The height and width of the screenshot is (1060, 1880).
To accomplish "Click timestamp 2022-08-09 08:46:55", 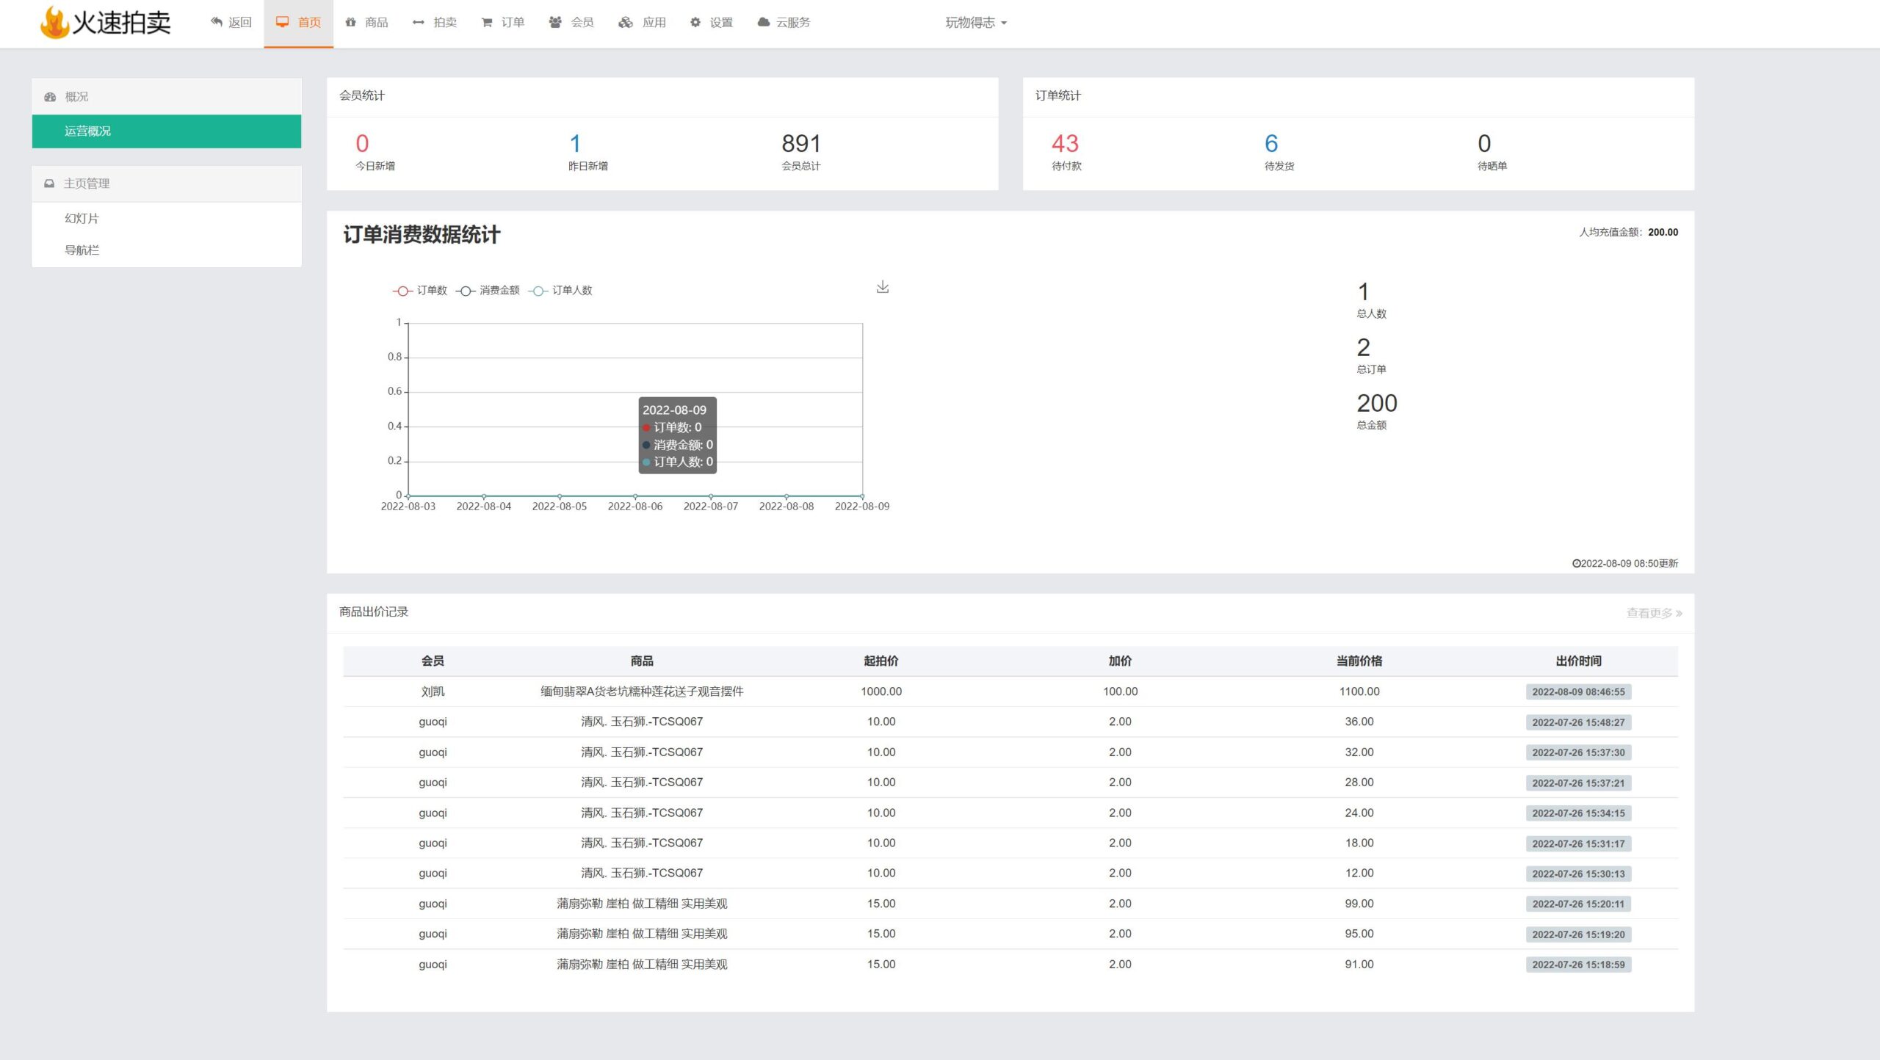I will [x=1578, y=692].
